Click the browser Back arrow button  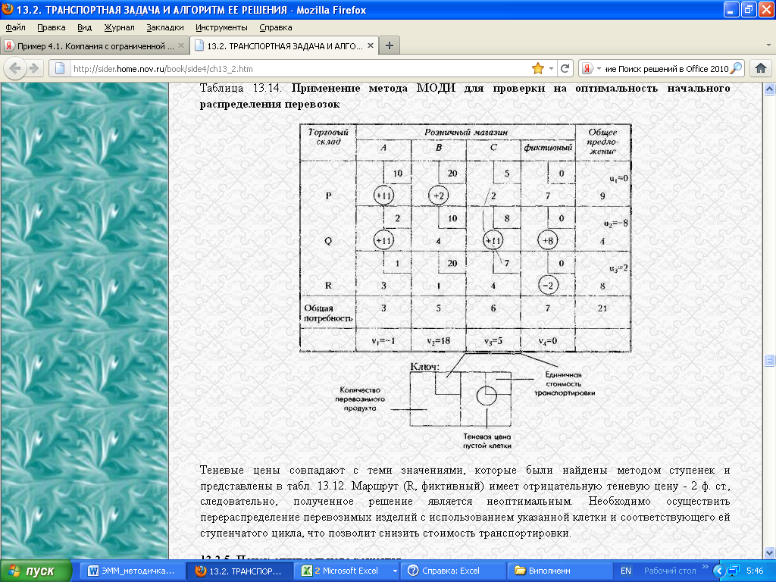15,68
